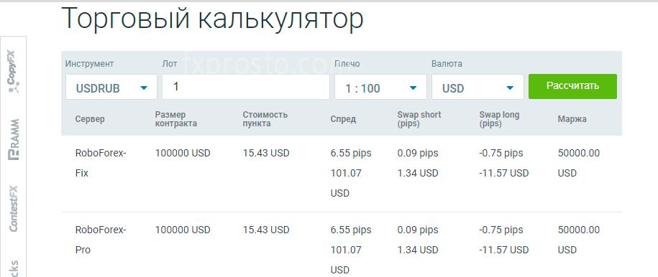658x277 pixels.
Task: Click the Swap long (pips) header
Action: 499,119
